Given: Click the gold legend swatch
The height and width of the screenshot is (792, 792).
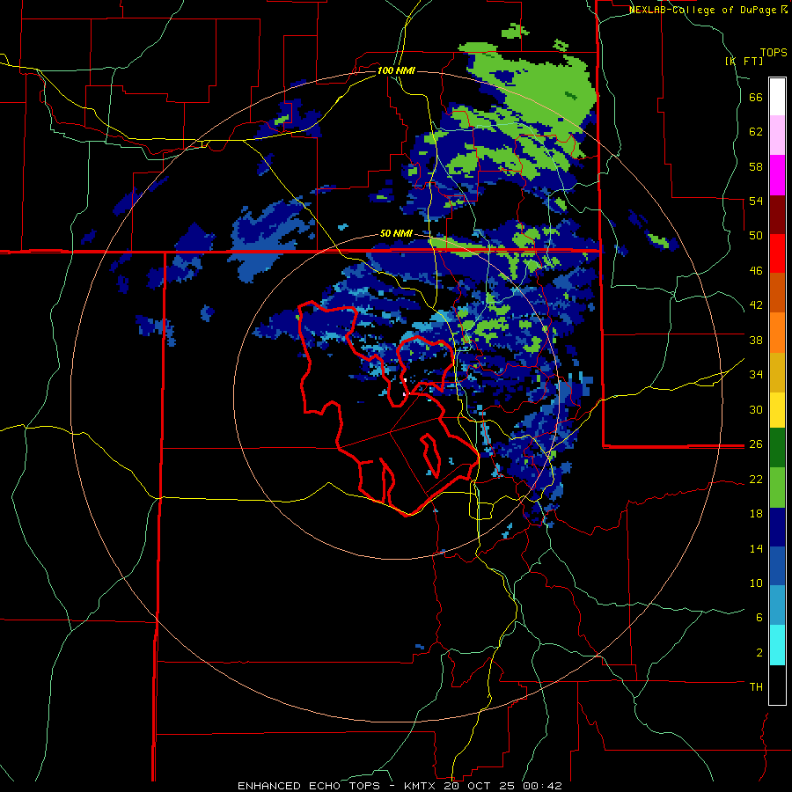Looking at the screenshot, I should click(x=777, y=372).
